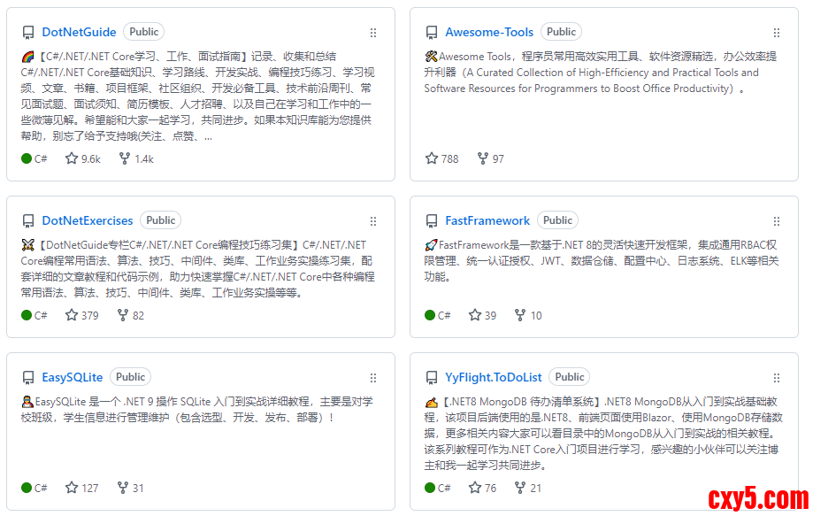Click the drag handle on DotNetGuide card
Image resolution: width=813 pixels, height=516 pixels.
372,33
